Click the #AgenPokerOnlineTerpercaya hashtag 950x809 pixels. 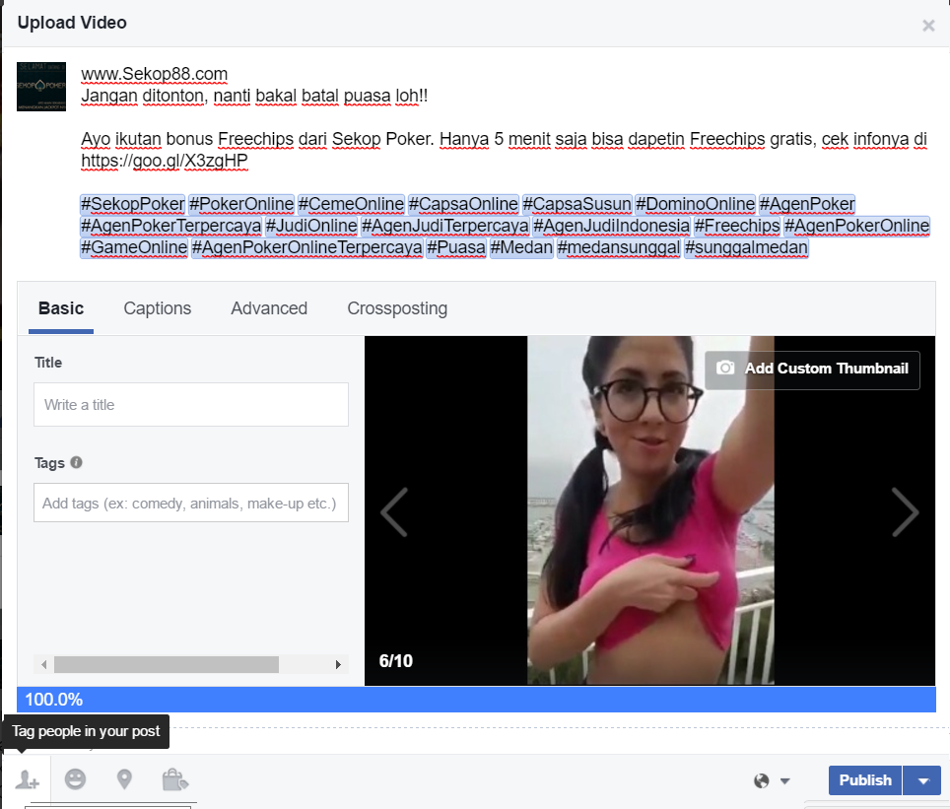[307, 248]
